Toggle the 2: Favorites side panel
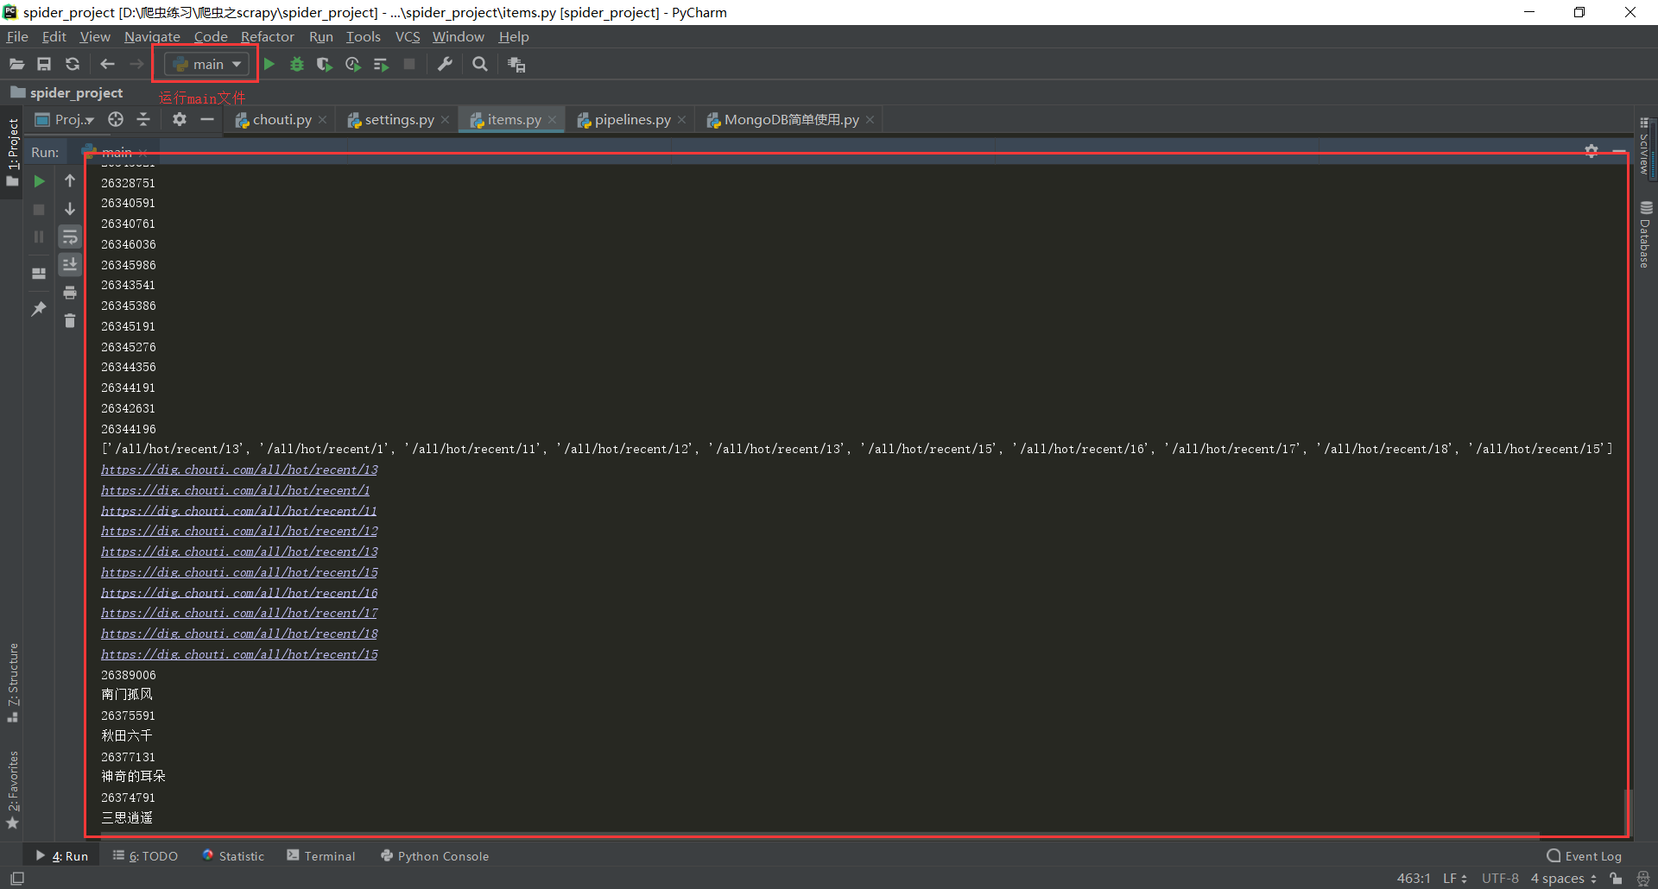The width and height of the screenshot is (1658, 889). [x=12, y=790]
